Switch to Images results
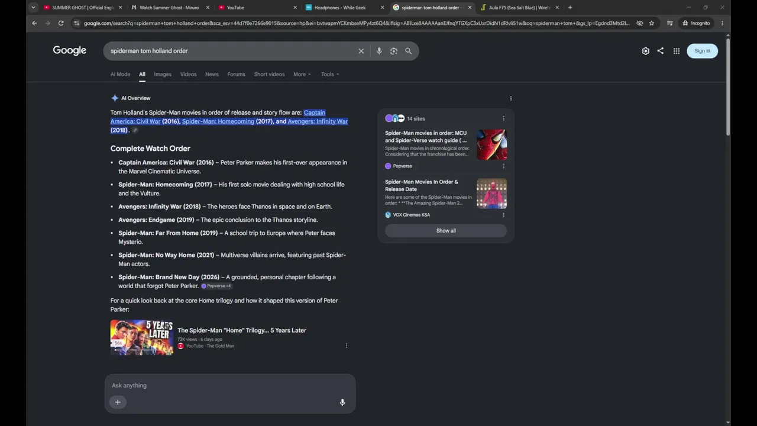Viewport: 757px width, 426px height. click(x=163, y=74)
